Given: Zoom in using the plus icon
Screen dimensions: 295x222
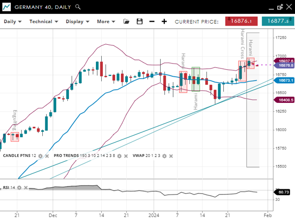Looking at the screenshot, I should pos(164,22).
